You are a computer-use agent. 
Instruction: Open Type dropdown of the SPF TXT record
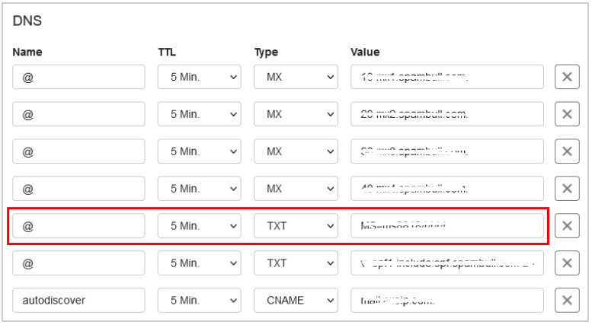(x=296, y=263)
